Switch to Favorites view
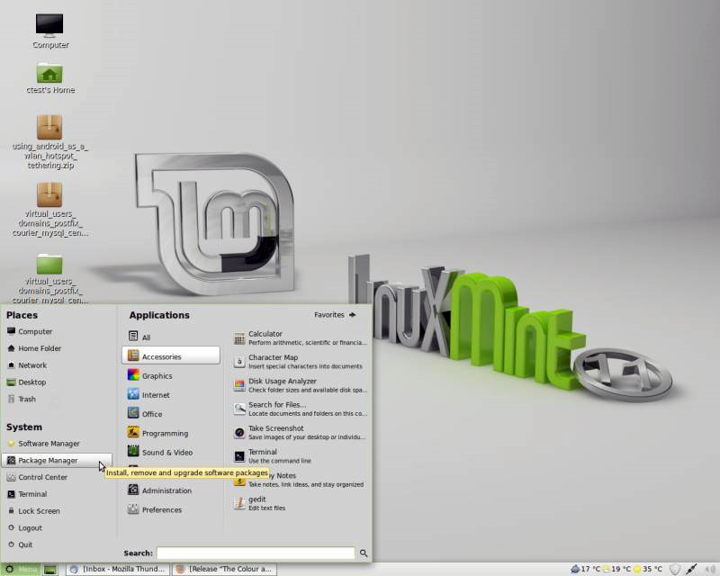The image size is (720, 576). (335, 315)
